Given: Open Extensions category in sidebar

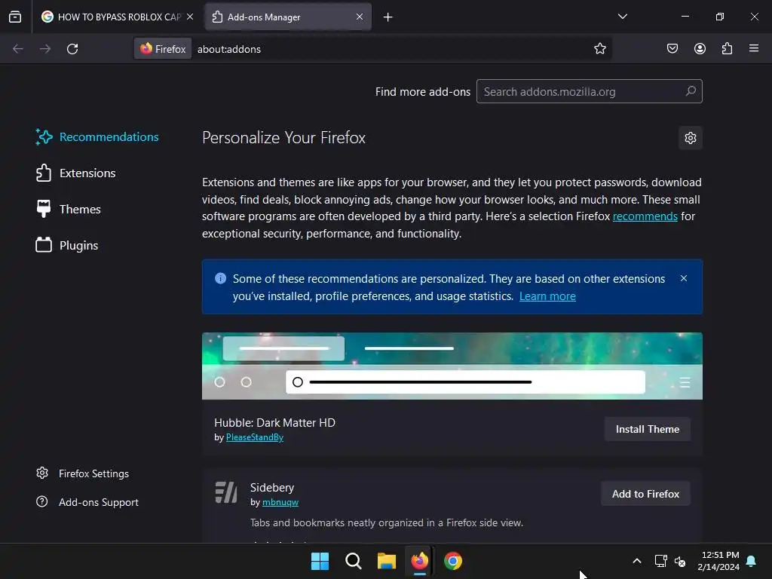Looking at the screenshot, I should point(76,173).
